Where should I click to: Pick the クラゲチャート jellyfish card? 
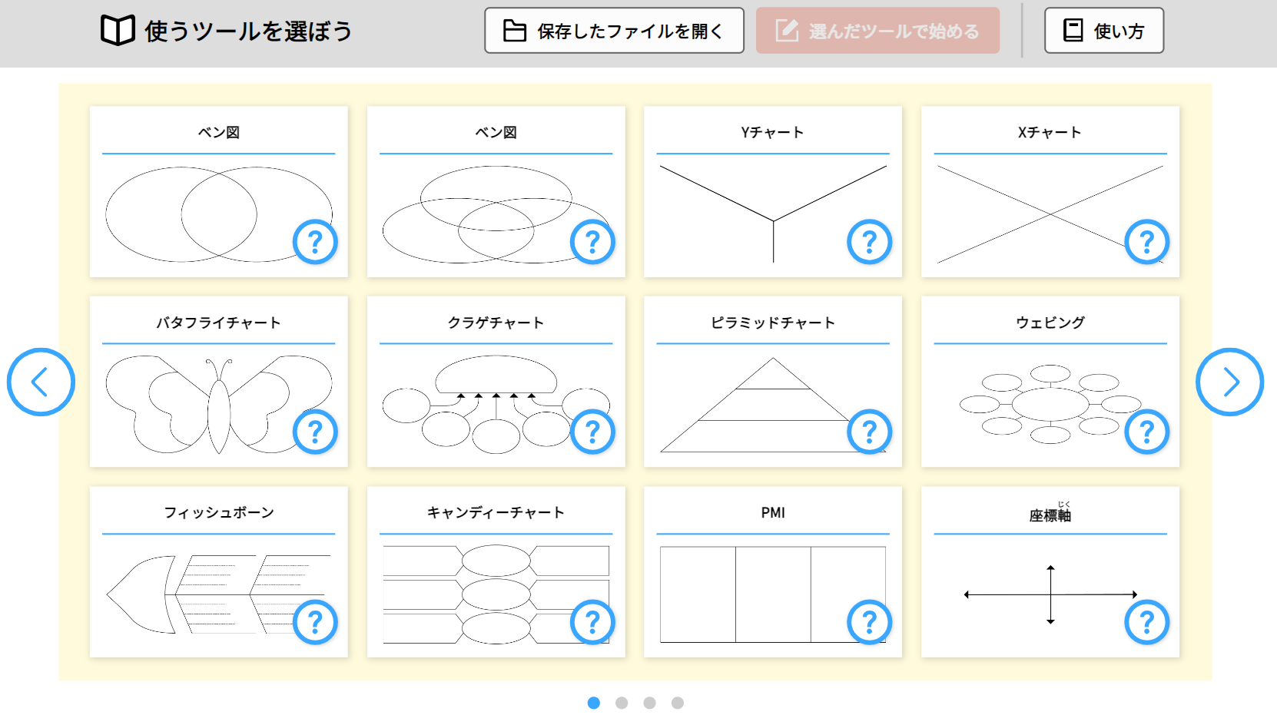pyautogui.click(x=496, y=382)
